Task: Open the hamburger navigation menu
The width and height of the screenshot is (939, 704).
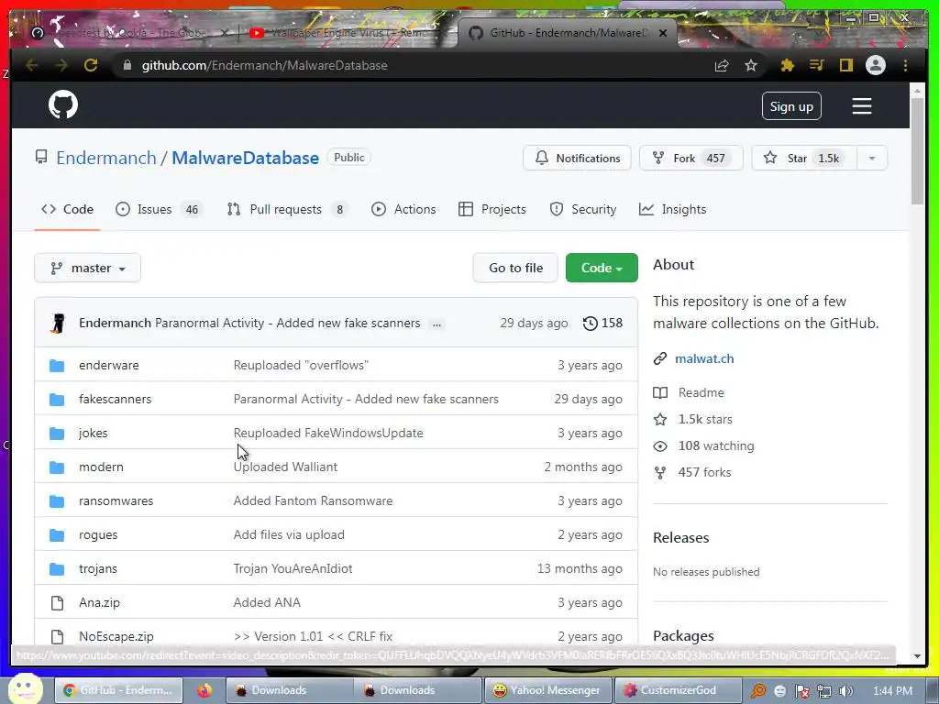Action: (862, 106)
